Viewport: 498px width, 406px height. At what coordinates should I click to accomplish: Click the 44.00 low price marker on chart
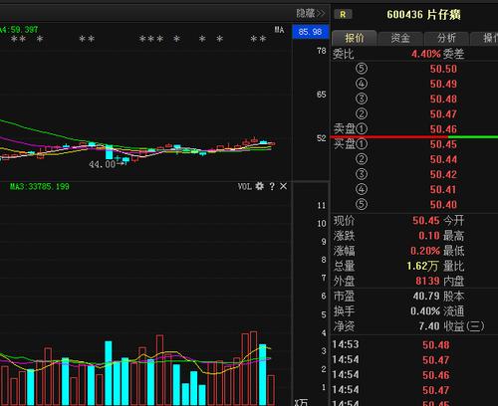103,164
